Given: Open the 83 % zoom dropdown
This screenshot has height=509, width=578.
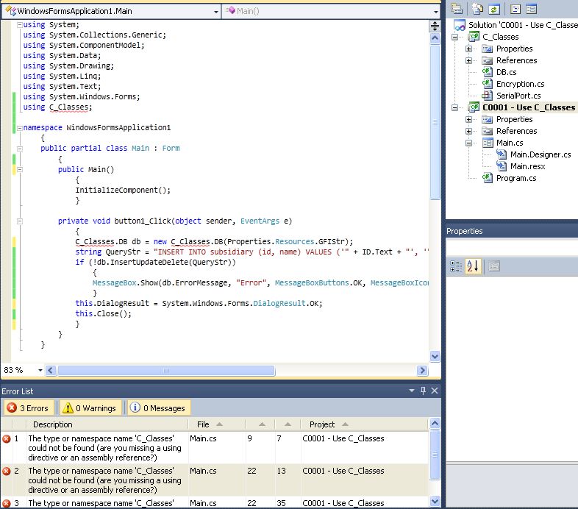Looking at the screenshot, I should click(40, 370).
